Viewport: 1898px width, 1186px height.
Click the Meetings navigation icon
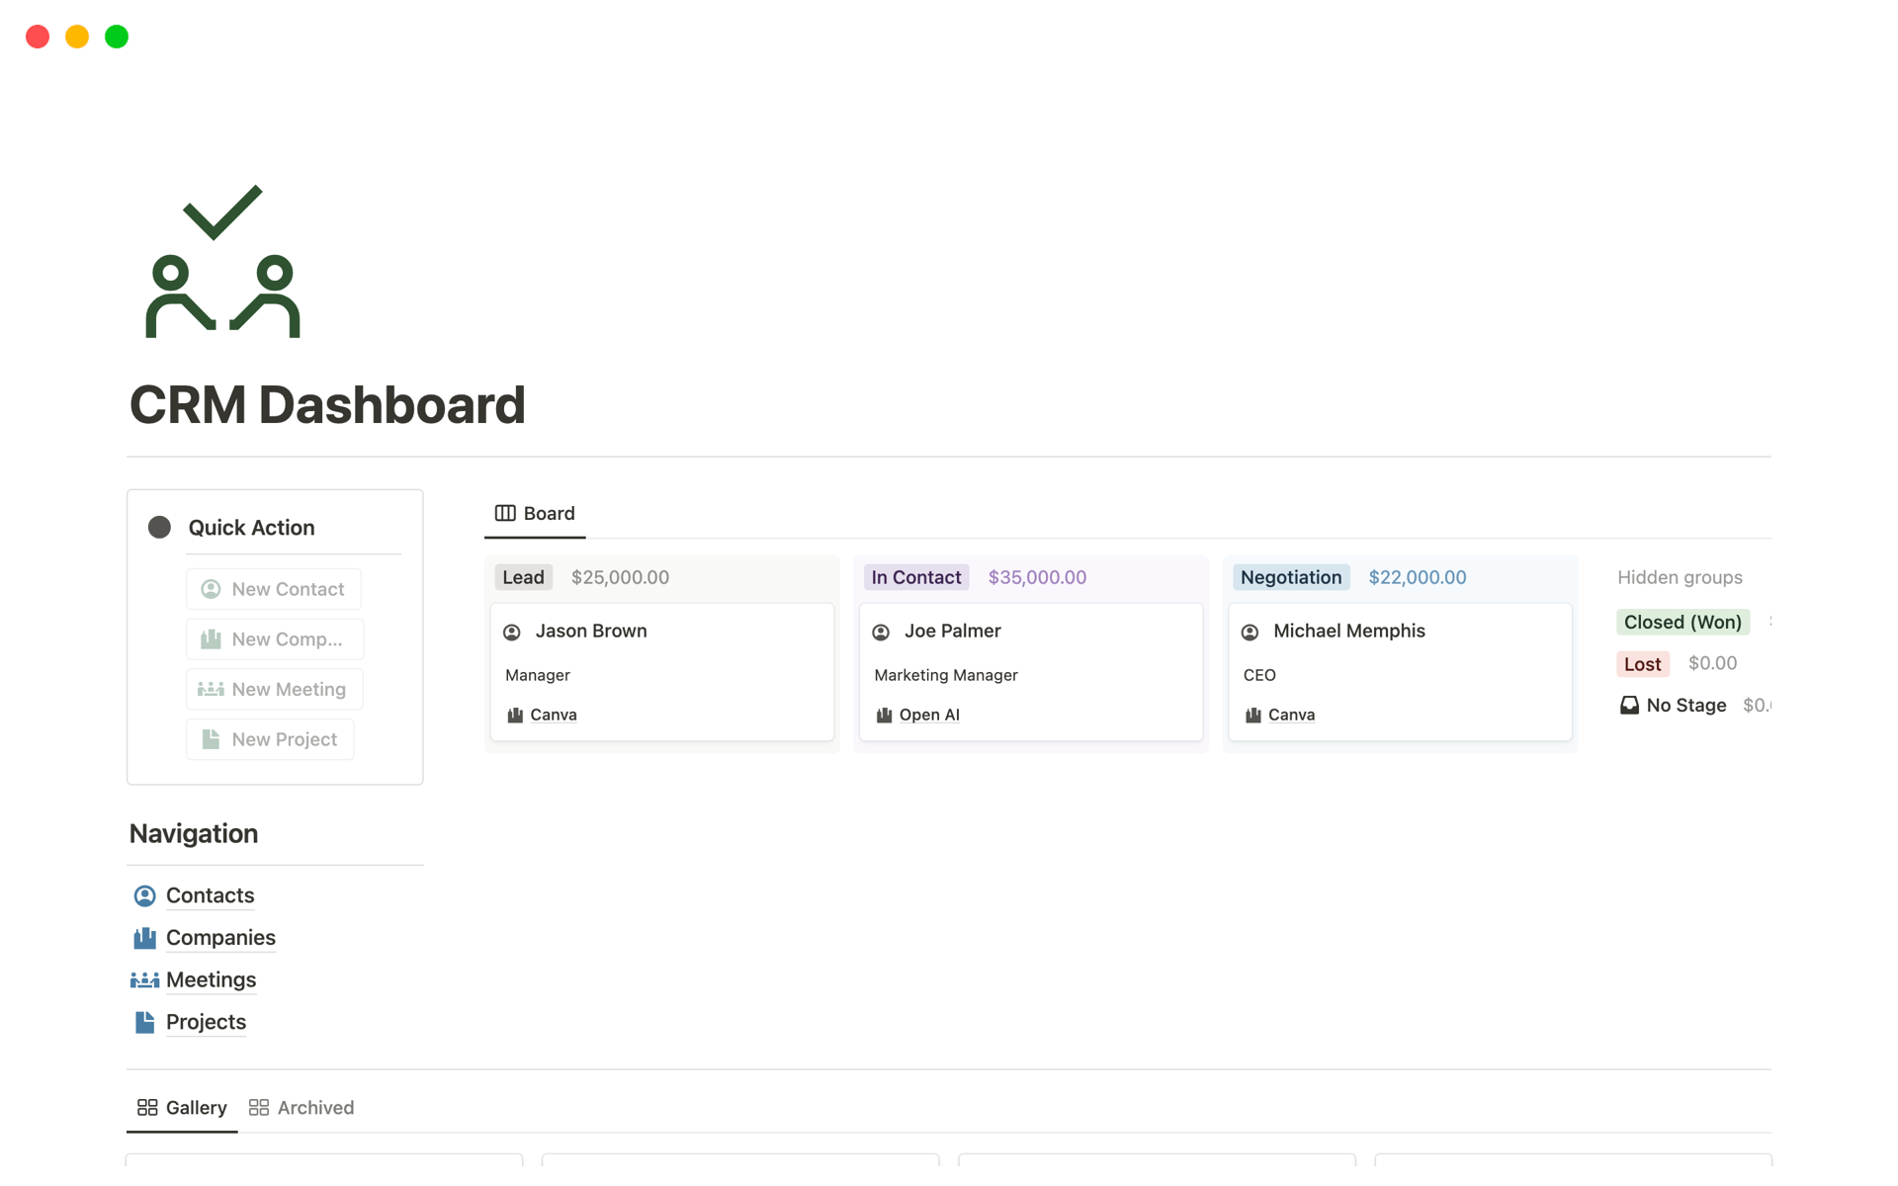[x=143, y=979]
